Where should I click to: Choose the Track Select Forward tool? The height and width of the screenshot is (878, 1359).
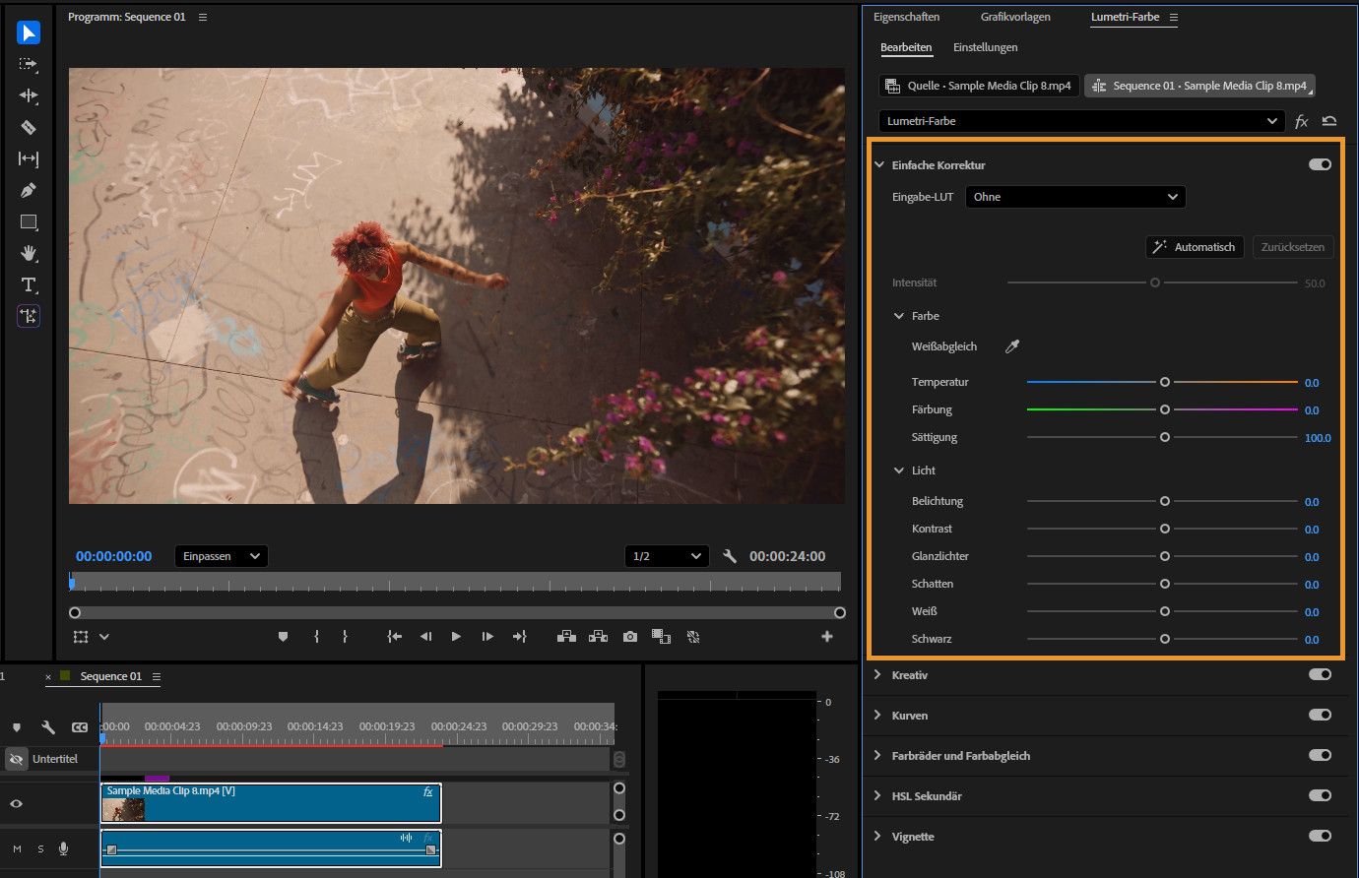point(29,64)
